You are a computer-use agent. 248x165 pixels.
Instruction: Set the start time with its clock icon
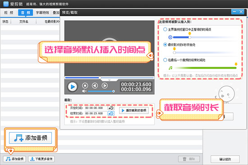[x=111, y=108]
